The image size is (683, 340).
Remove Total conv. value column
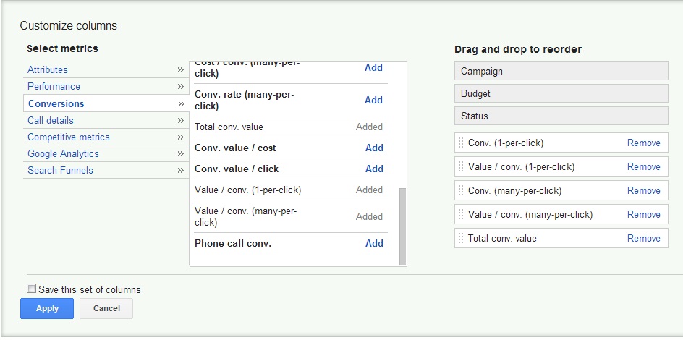point(643,238)
